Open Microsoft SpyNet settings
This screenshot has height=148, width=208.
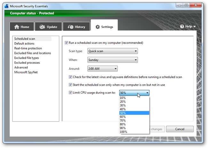click(x=26, y=72)
